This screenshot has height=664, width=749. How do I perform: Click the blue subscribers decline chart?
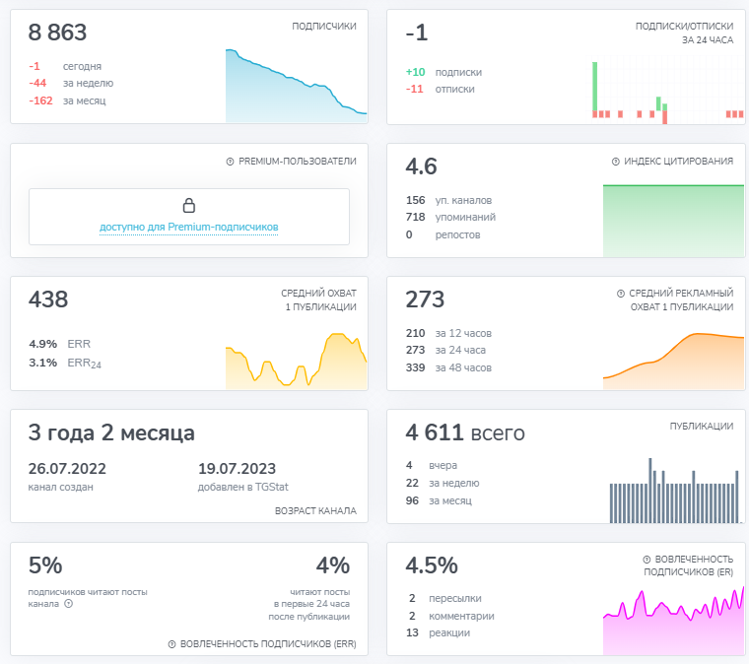297,86
